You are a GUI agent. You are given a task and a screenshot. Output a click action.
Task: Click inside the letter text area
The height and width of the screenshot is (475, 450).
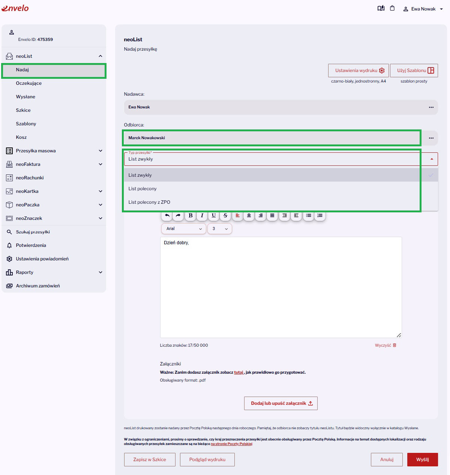coord(281,287)
